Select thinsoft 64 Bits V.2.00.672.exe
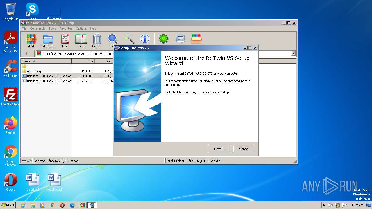This screenshot has height=209, width=372. point(46,81)
